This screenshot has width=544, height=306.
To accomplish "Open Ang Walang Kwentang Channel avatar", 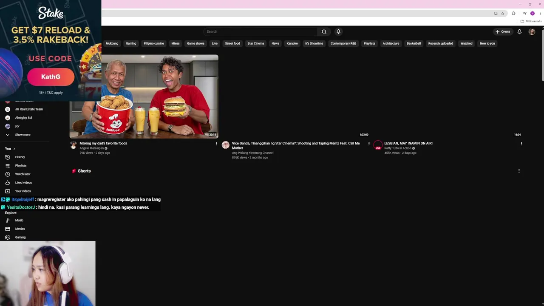I will click(226, 145).
